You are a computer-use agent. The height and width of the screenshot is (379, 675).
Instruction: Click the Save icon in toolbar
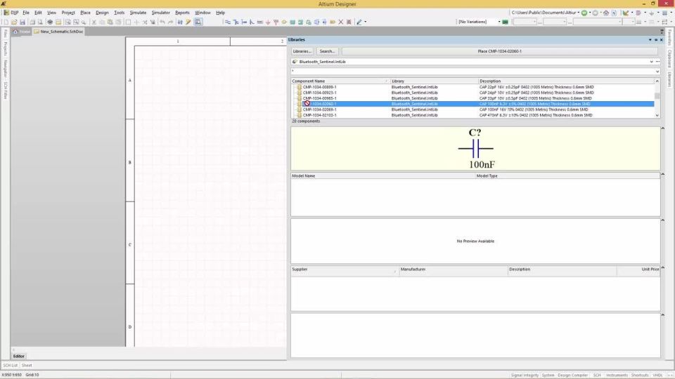[22, 22]
